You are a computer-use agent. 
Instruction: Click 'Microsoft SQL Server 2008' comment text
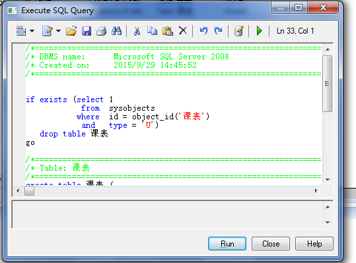tap(171, 57)
